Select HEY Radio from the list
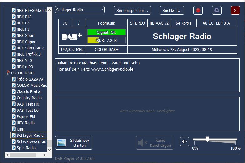This screenshot has width=245, height=163. (x=25, y=123)
